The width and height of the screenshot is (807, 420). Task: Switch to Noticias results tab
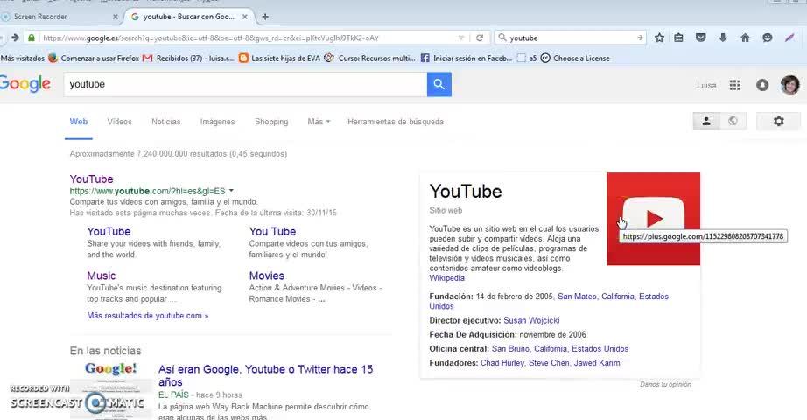(x=165, y=122)
